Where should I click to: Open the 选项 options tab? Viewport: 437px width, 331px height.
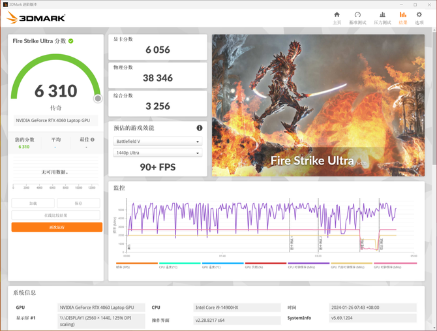(419, 18)
